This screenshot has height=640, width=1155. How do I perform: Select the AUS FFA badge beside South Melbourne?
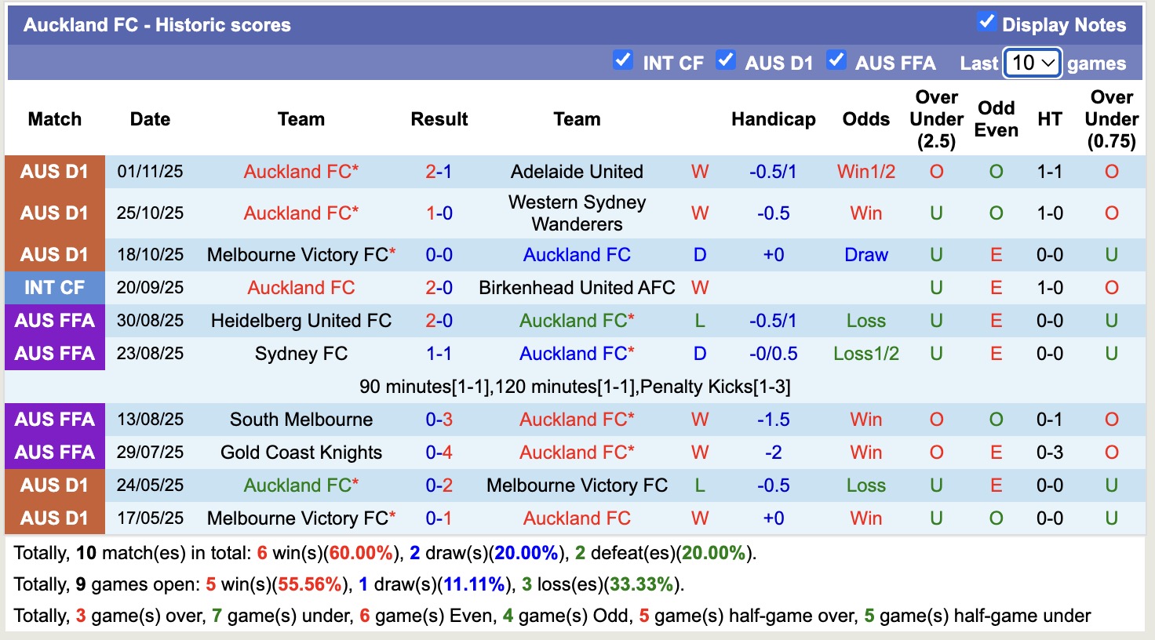(54, 419)
